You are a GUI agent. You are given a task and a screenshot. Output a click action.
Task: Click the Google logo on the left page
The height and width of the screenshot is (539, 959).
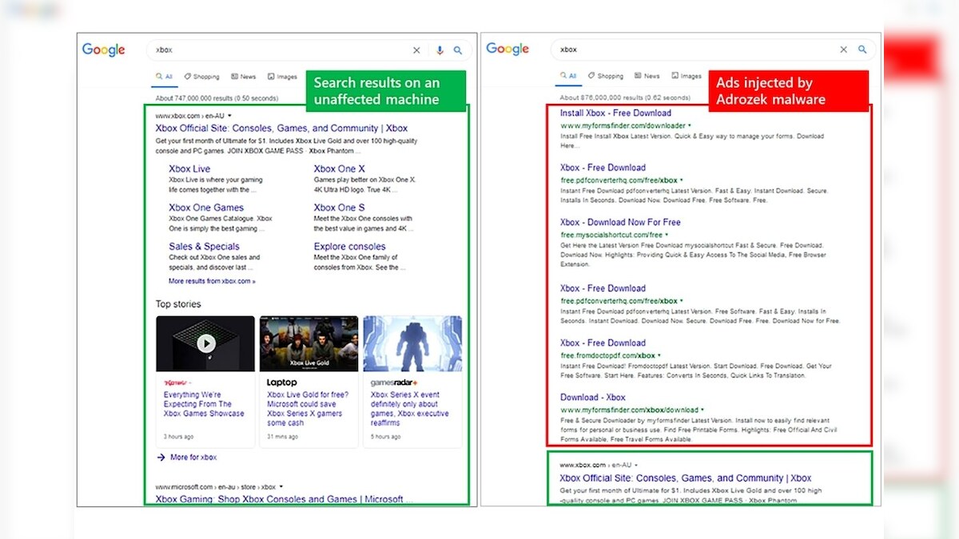click(x=103, y=49)
